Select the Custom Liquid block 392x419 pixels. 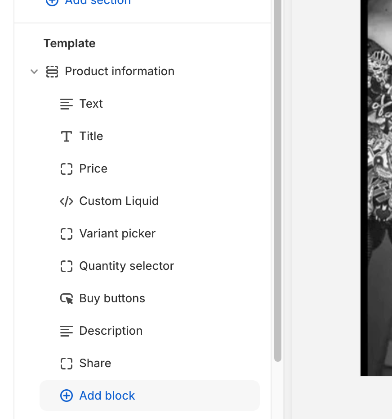coord(119,201)
